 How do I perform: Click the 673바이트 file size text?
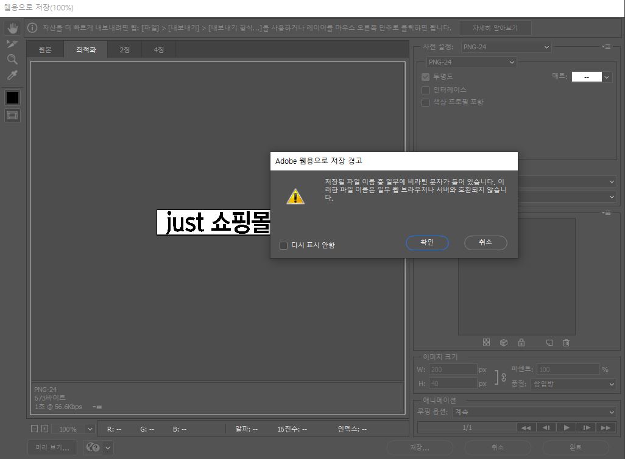[50, 398]
